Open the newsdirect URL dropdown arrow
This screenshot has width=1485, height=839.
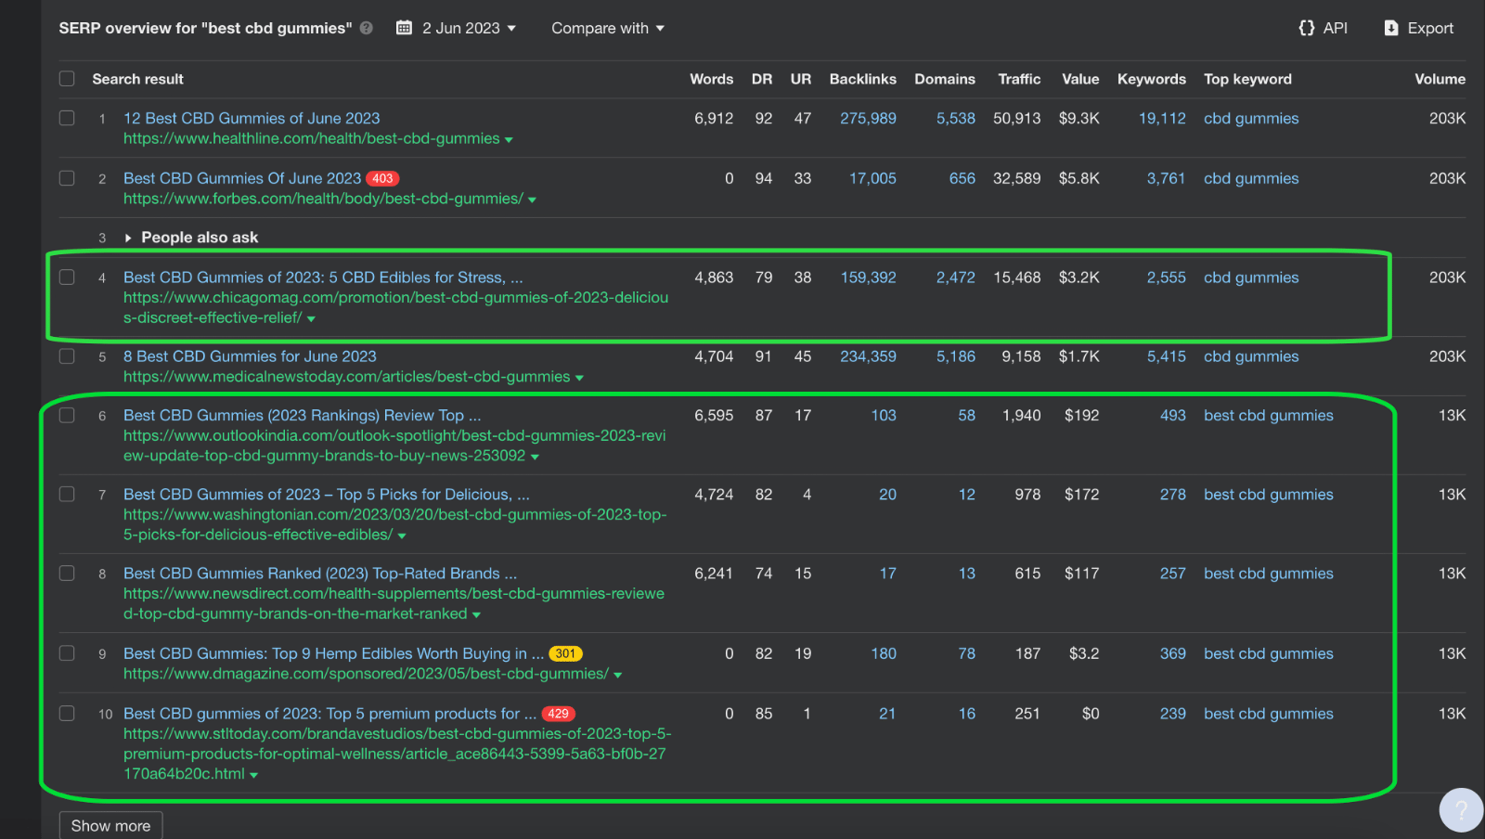tap(476, 615)
